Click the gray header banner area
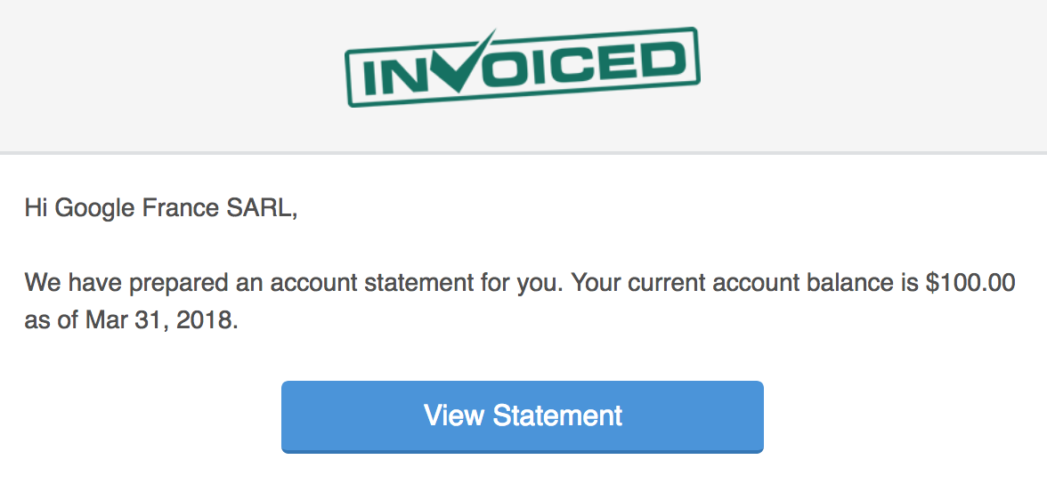1047x500 pixels. click(523, 76)
